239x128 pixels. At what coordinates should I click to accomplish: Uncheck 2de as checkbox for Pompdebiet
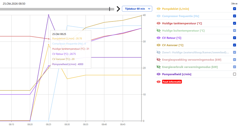235,9
